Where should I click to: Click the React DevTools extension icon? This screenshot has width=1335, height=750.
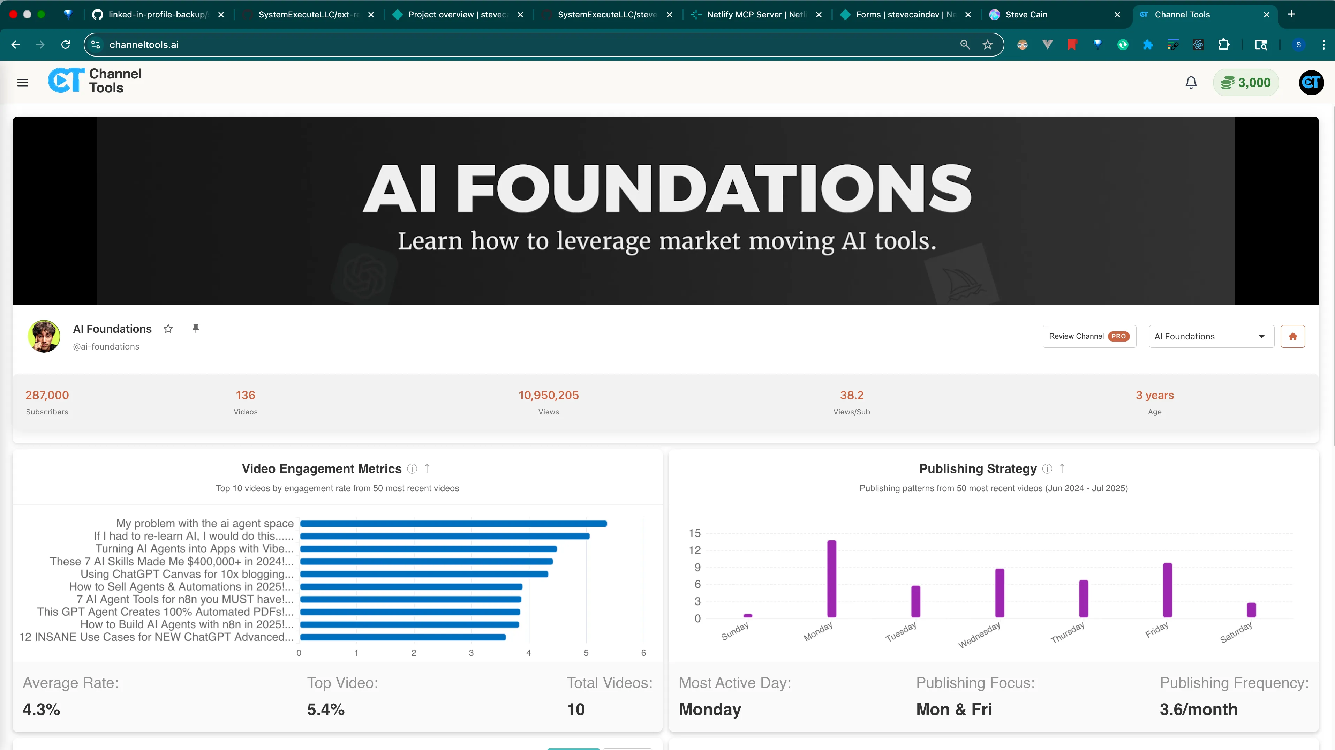pyautogui.click(x=1198, y=45)
